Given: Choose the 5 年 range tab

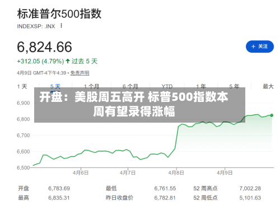Looking at the screenshot, I should (x=234, y=86).
